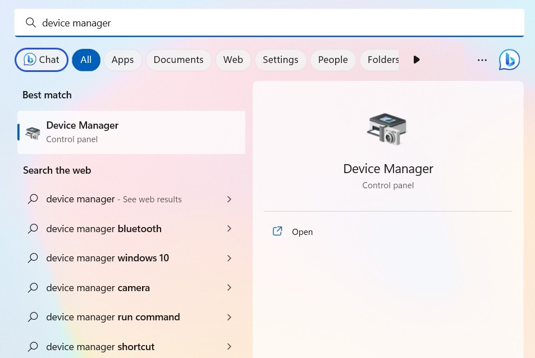Select the Documents search filter

[x=178, y=60]
